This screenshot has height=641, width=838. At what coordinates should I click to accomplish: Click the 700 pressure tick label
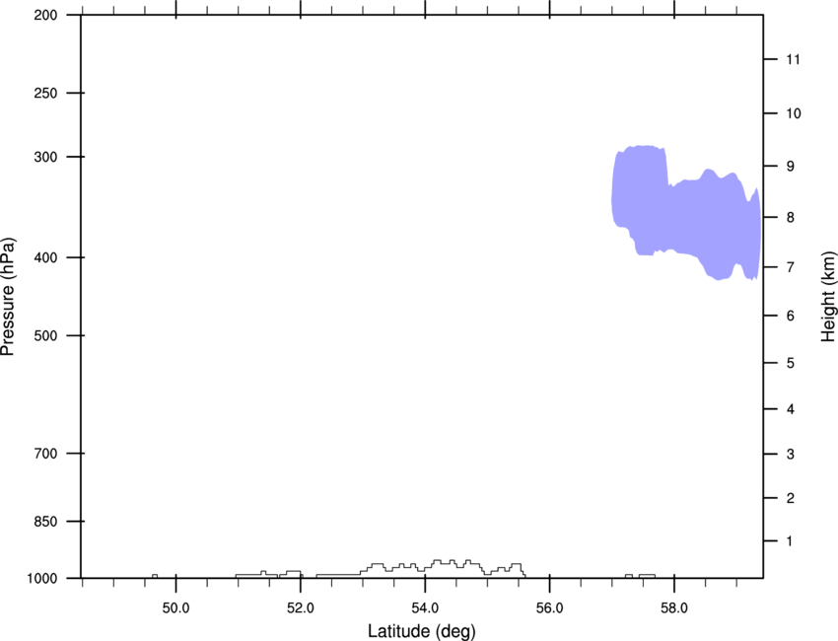[x=45, y=454]
